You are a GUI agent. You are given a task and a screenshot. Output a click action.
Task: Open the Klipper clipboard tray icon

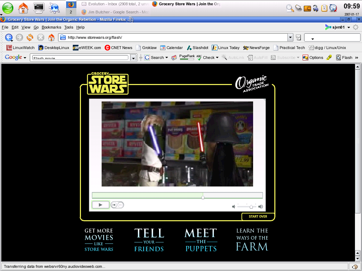click(325, 8)
